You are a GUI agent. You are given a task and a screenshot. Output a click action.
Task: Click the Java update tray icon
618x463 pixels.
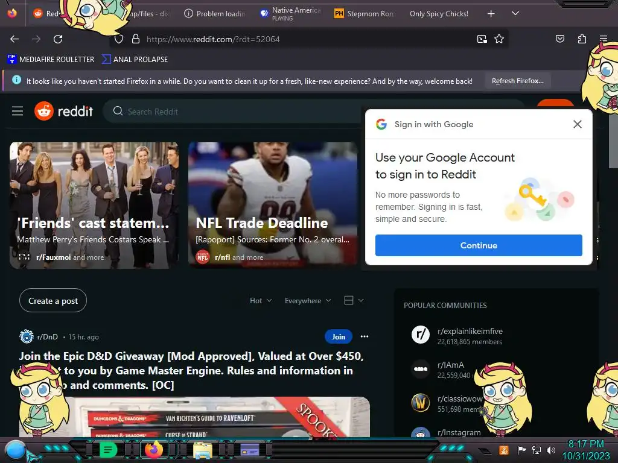click(503, 450)
